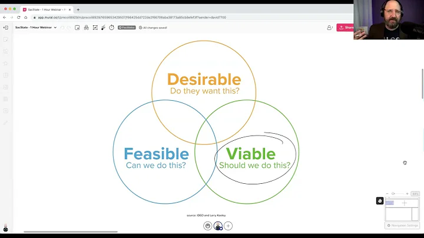The image size is (424, 238).
Task: Click the Can we do this? text
Action: click(156, 166)
